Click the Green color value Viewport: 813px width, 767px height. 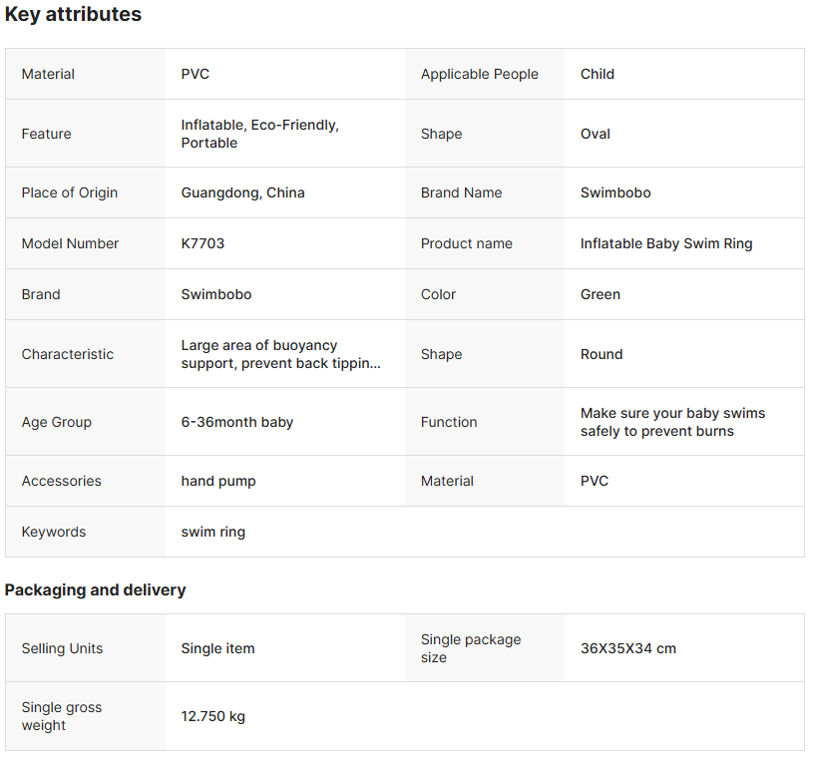[x=600, y=294]
